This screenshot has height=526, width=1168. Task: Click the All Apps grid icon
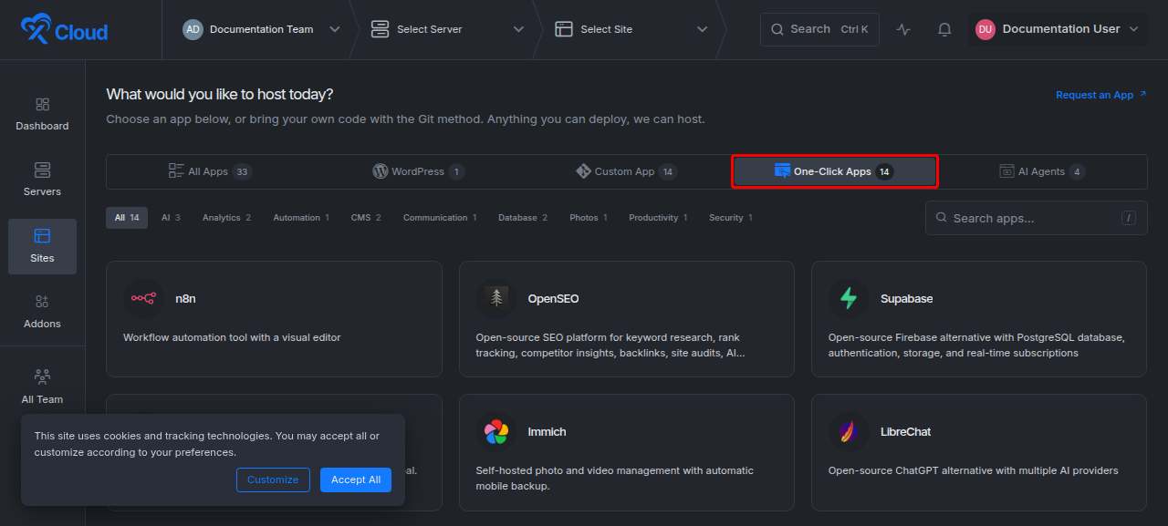click(176, 171)
